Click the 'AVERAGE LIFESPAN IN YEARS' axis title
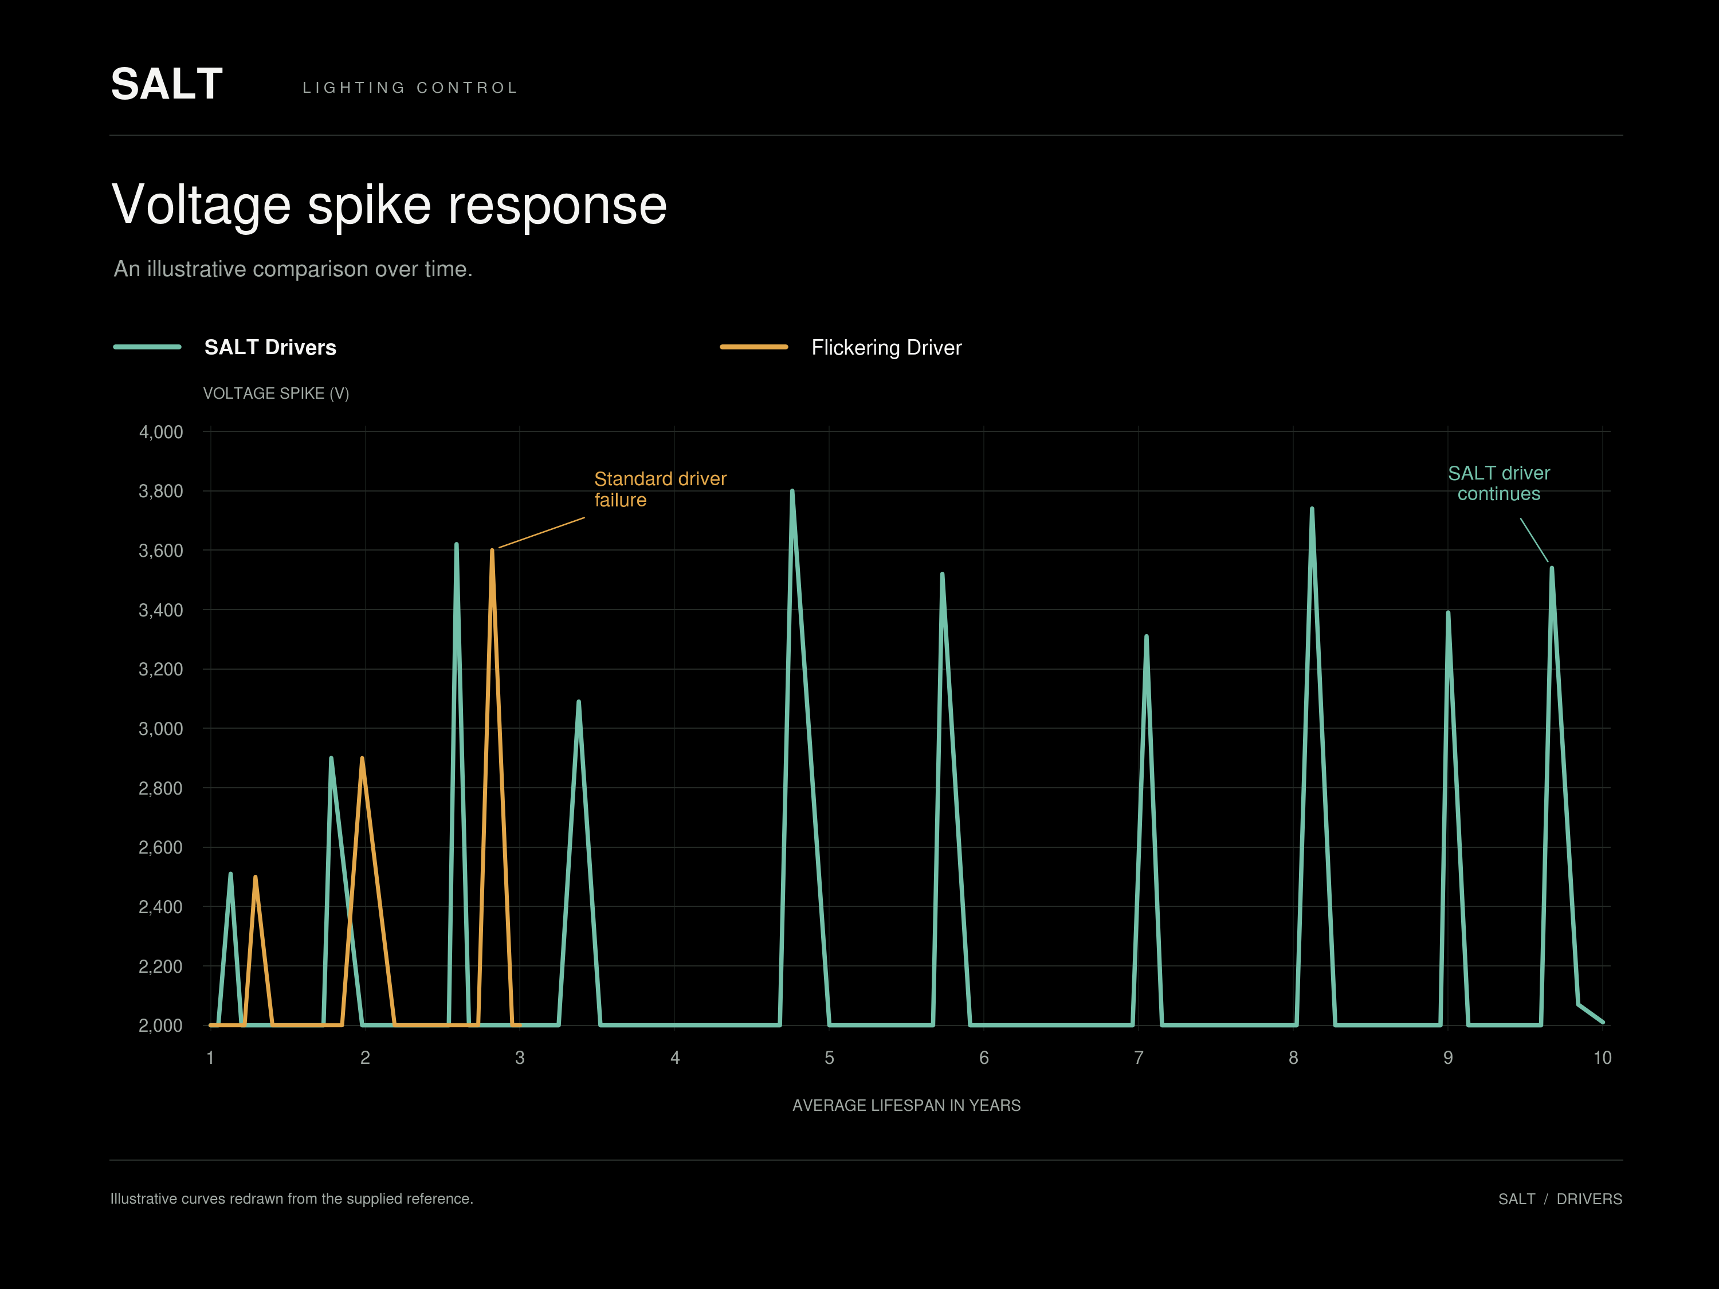The image size is (1719, 1289). pos(906,1106)
